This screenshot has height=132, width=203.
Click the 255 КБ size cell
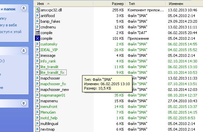[x=118, y=10]
